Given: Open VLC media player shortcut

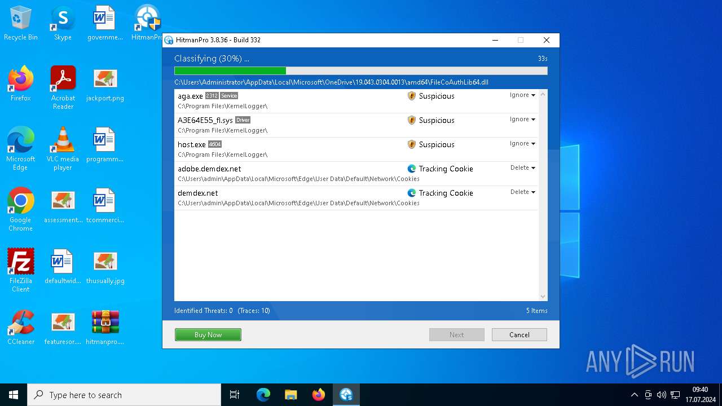Looking at the screenshot, I should [63, 149].
